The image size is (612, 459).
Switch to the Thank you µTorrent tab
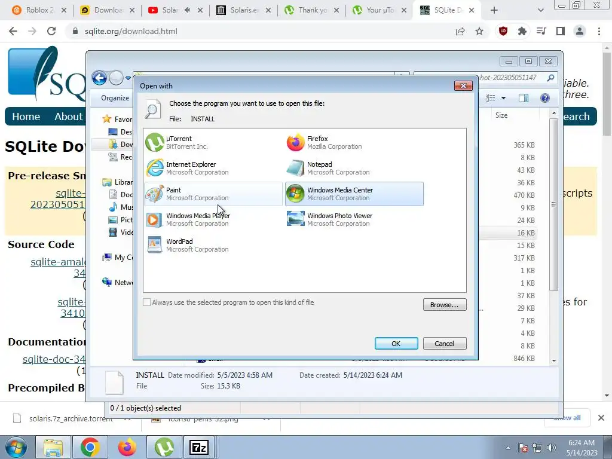(x=312, y=10)
